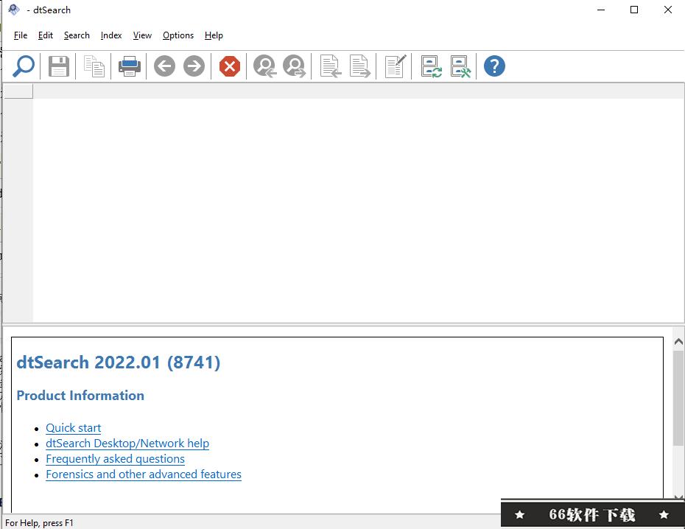Open the Index menu

click(111, 35)
